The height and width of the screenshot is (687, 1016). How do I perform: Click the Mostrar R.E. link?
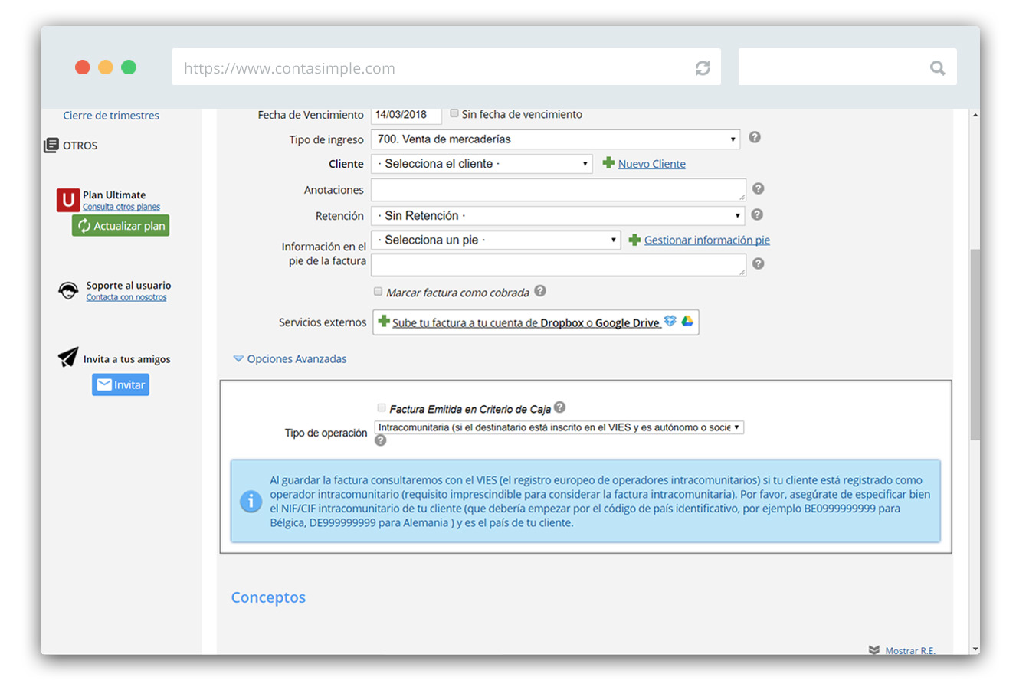click(910, 650)
